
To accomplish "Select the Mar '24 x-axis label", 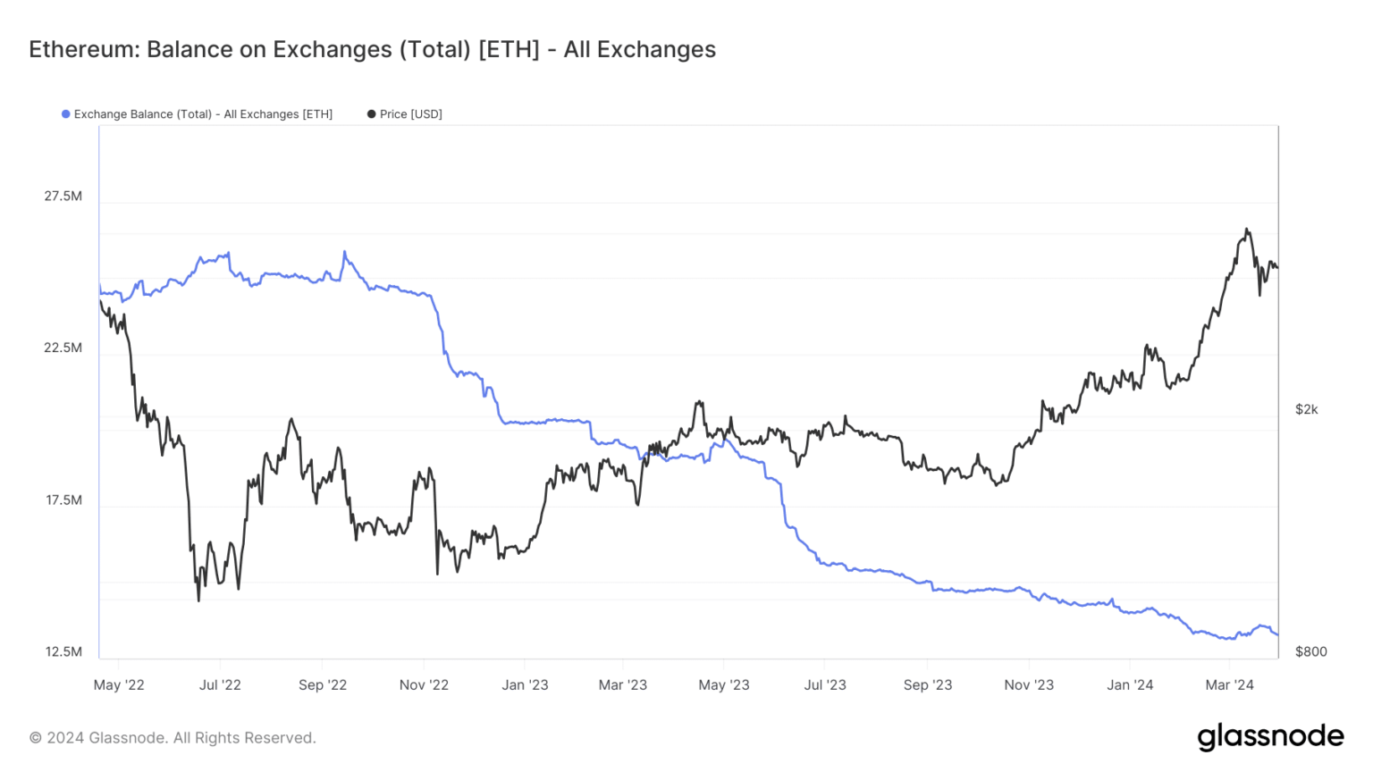I will pyautogui.click(x=1230, y=685).
